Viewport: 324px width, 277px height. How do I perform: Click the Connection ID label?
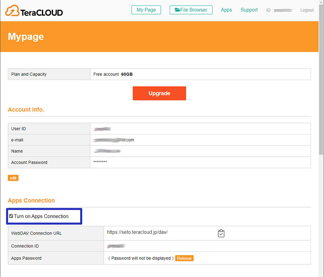pyautogui.click(x=25, y=246)
